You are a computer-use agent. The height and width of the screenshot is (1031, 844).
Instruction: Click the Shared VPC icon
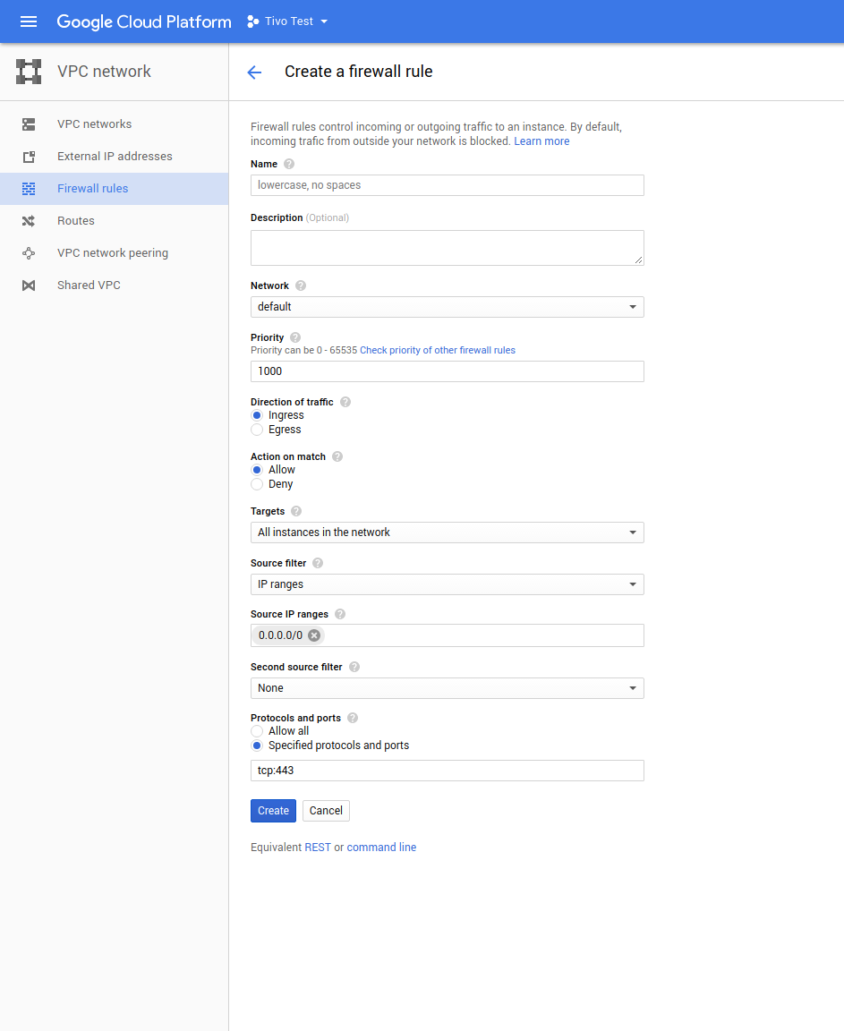(29, 285)
